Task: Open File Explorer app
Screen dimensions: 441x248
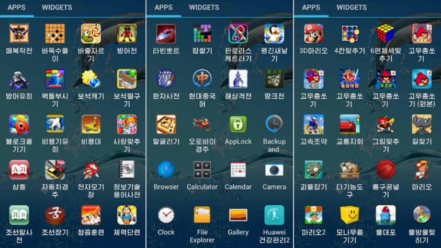Action: pos(202,215)
